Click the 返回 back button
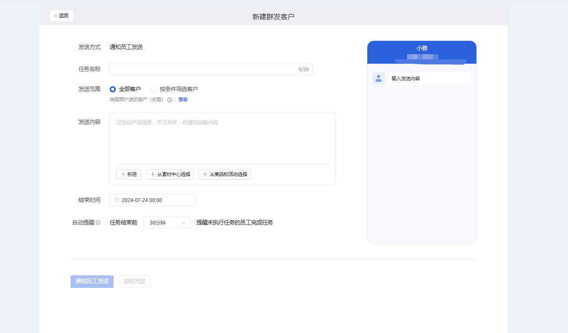This screenshot has width=568, height=333. 61,16
